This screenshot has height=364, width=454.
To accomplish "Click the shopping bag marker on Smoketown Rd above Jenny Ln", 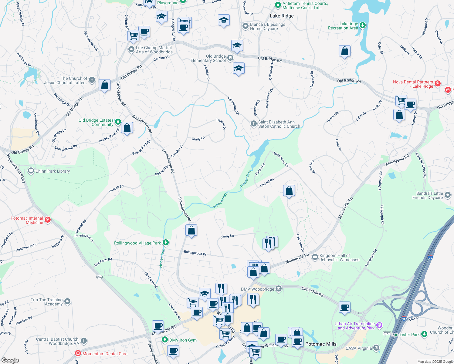I will (x=191, y=231).
